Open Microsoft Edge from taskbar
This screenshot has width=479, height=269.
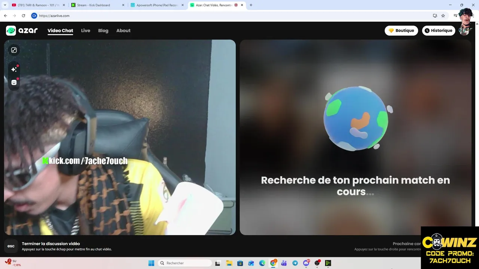pos(262,263)
